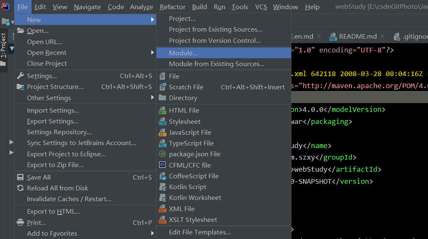The height and width of the screenshot is (239, 428).
Task: Expand the lower collapsed tree node arrow
Action: tap(11, 152)
